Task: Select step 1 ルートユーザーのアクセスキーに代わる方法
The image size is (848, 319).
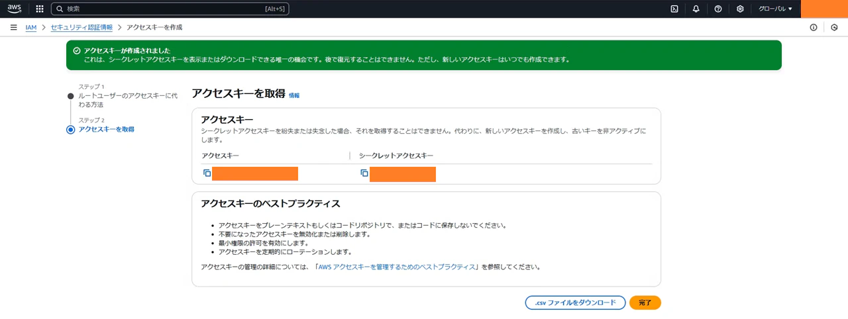Action: [128, 100]
